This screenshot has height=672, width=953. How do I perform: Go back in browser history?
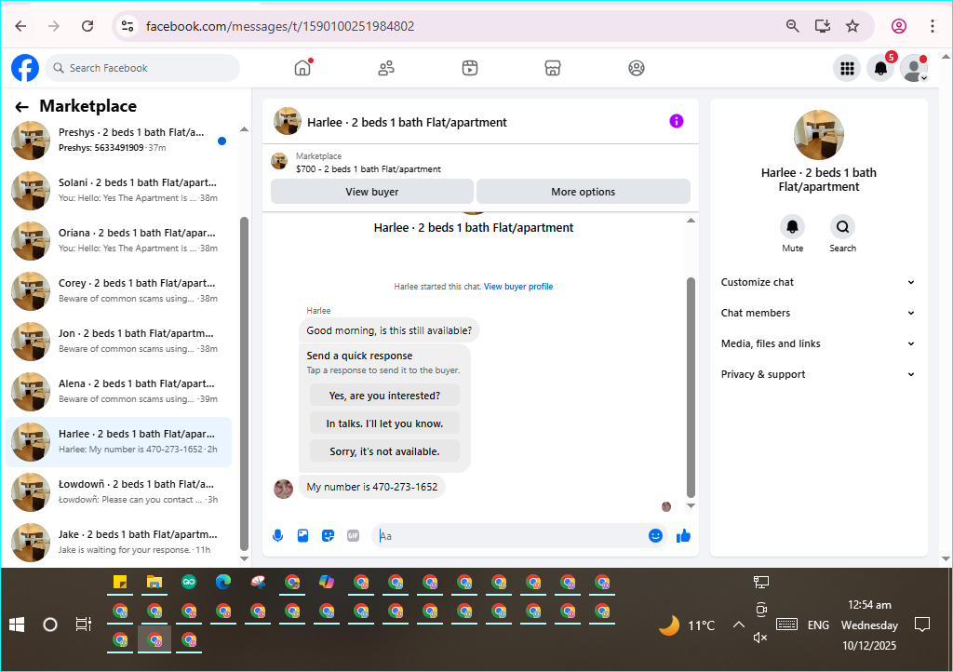[x=20, y=26]
